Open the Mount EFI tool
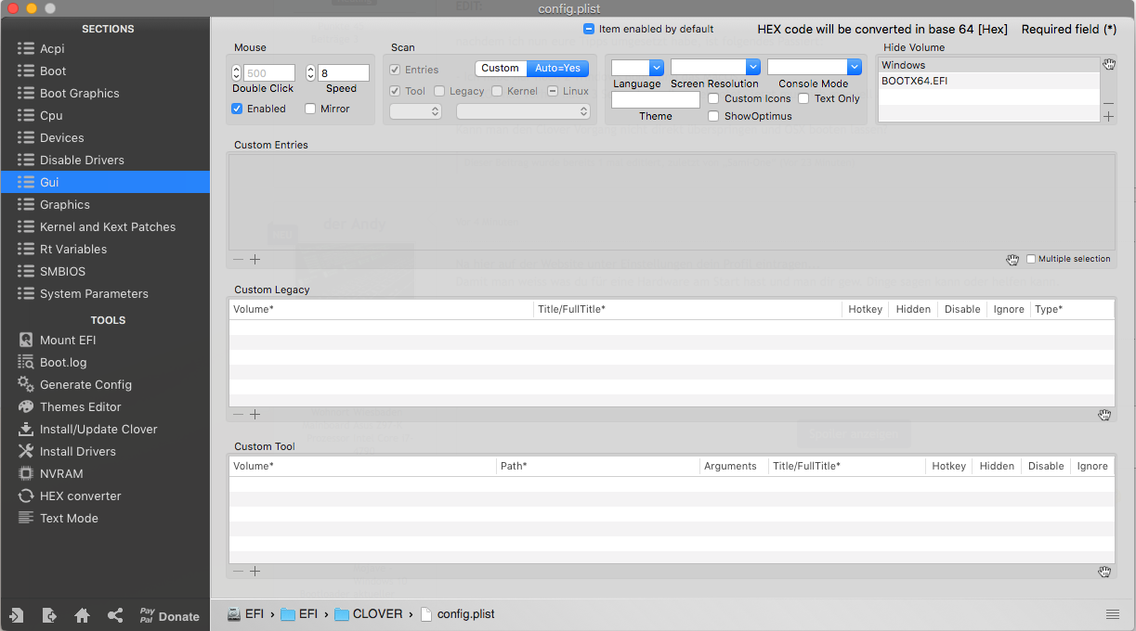This screenshot has width=1136, height=631. tap(67, 340)
